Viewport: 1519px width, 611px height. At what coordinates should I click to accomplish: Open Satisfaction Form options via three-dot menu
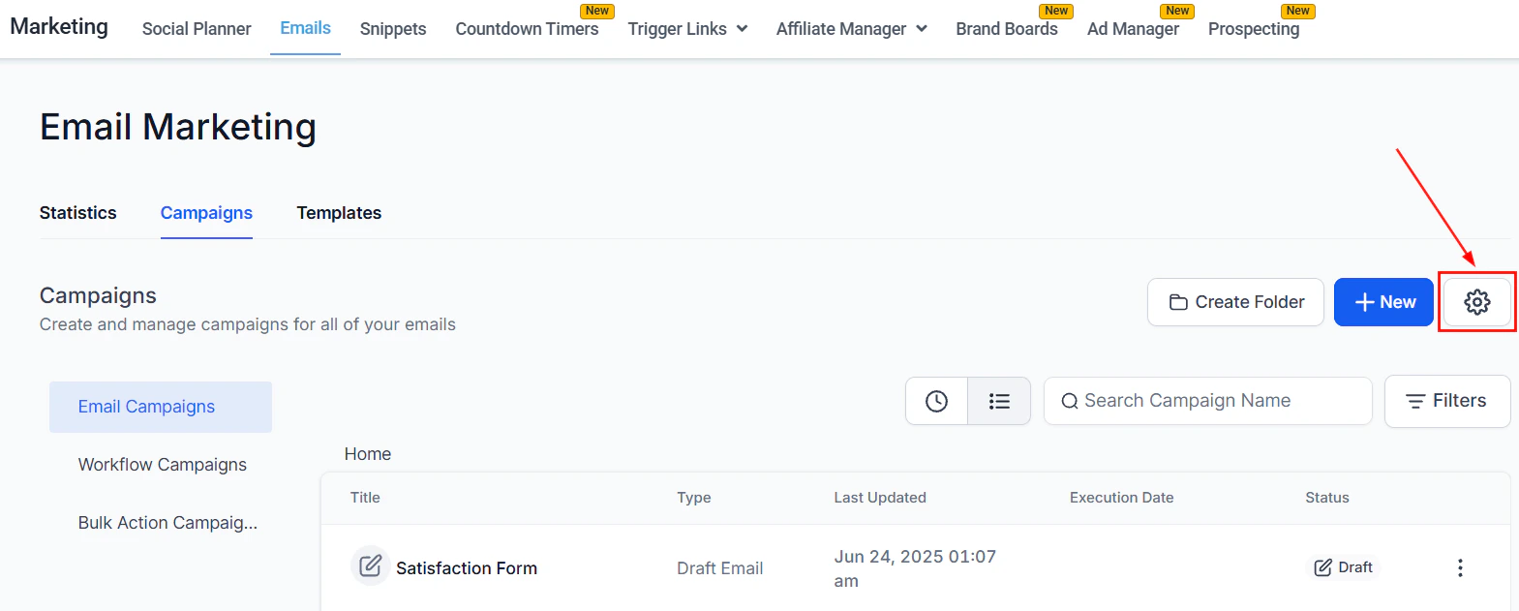(1460, 567)
